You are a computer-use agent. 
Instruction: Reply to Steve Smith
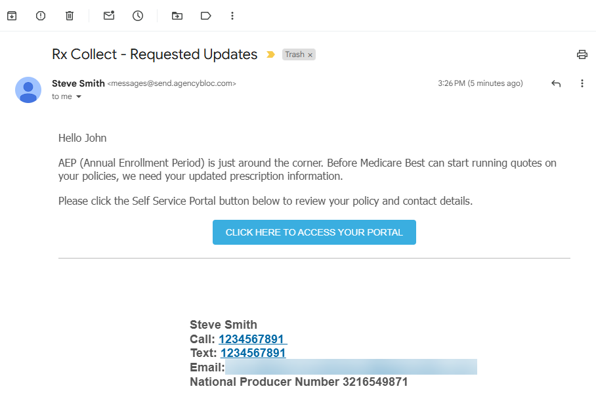pyautogui.click(x=556, y=83)
